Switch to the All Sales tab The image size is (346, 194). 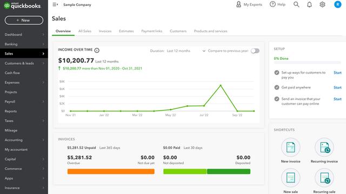click(x=85, y=31)
